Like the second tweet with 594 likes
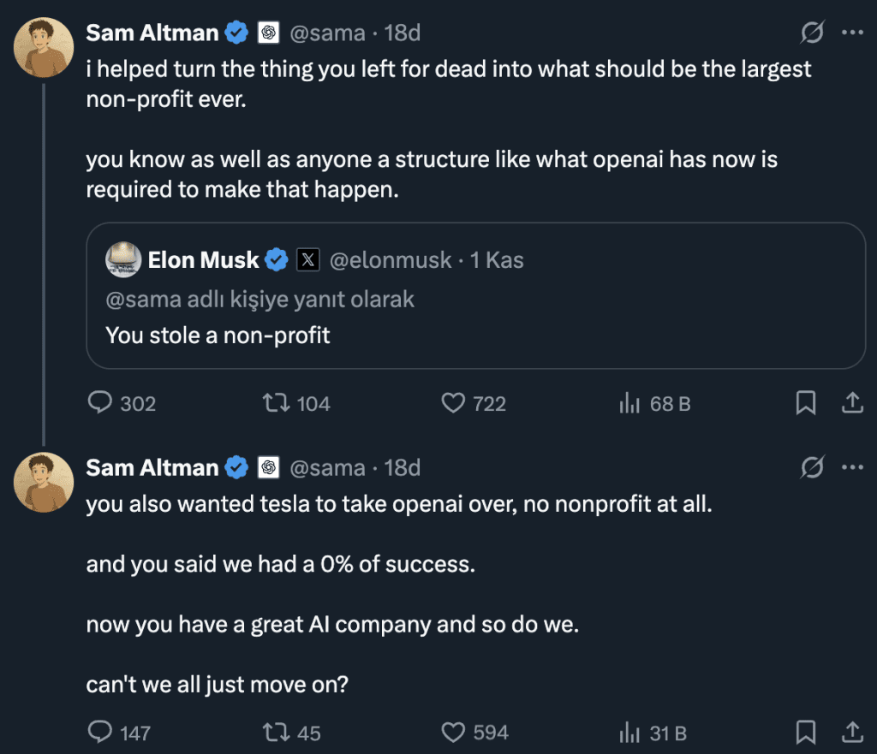The image size is (877, 754). coord(453,733)
